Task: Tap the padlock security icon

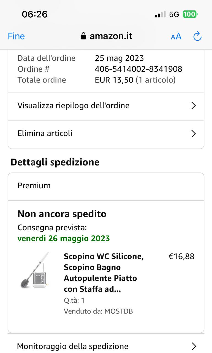Action: [x=83, y=36]
